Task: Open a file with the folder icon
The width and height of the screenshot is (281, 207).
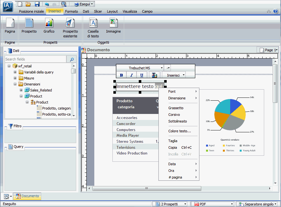Action: pyautogui.click(x=28, y=4)
